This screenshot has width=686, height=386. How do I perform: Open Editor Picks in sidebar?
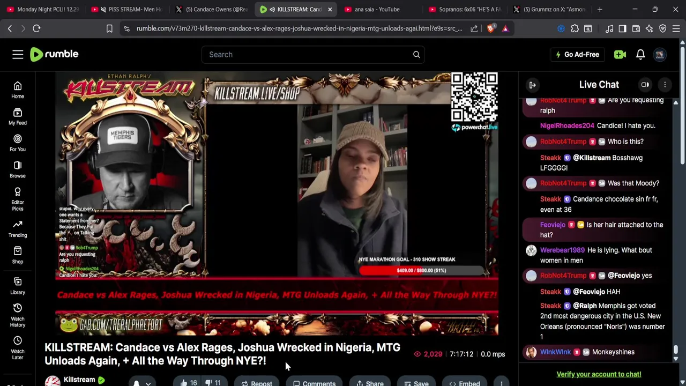18,199
